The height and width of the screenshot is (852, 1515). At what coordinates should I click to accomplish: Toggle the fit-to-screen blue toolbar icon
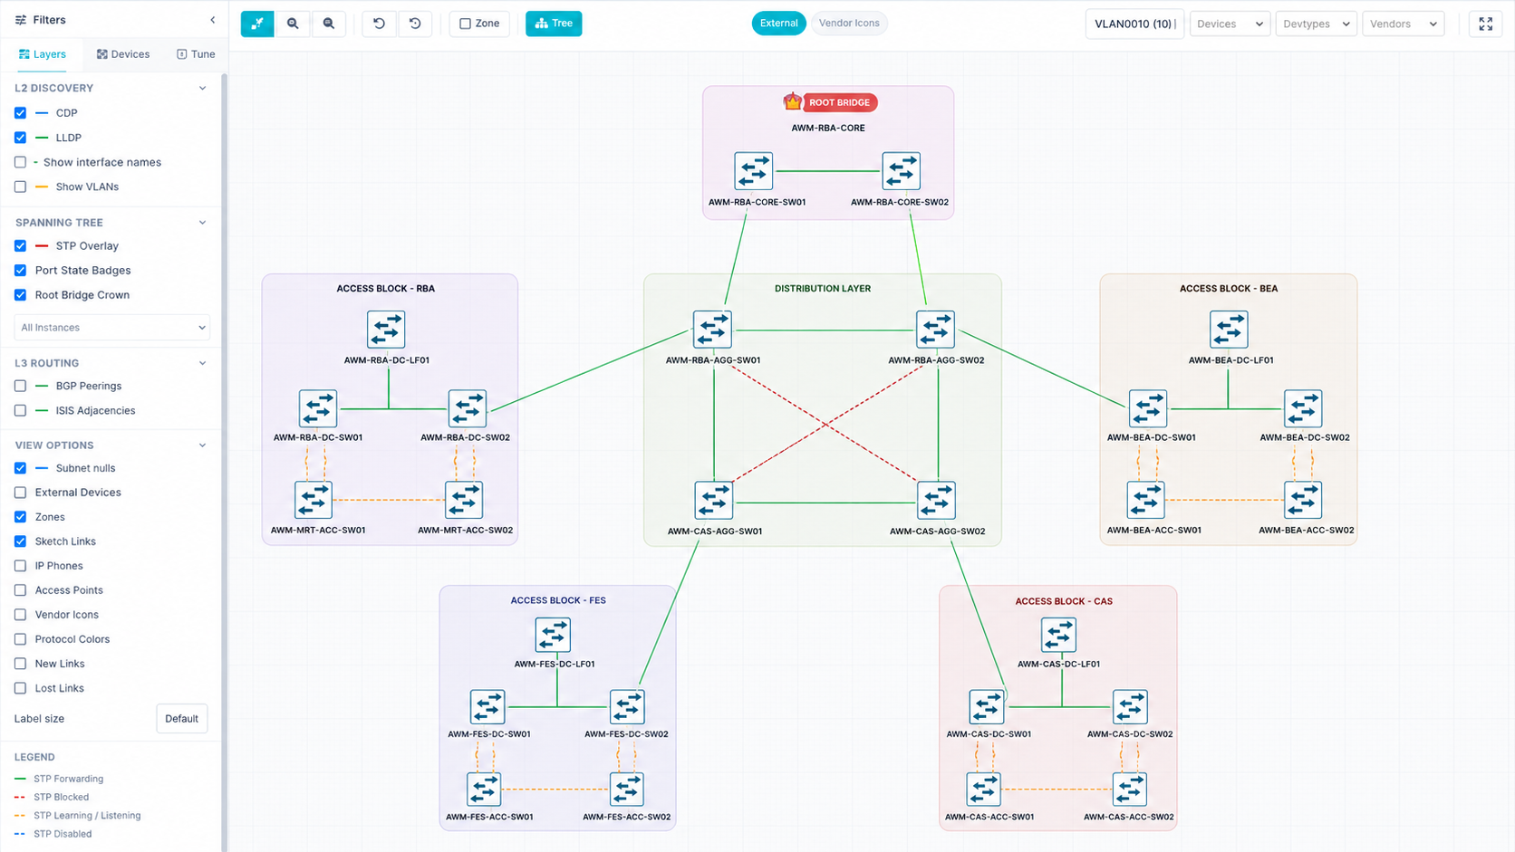(257, 24)
